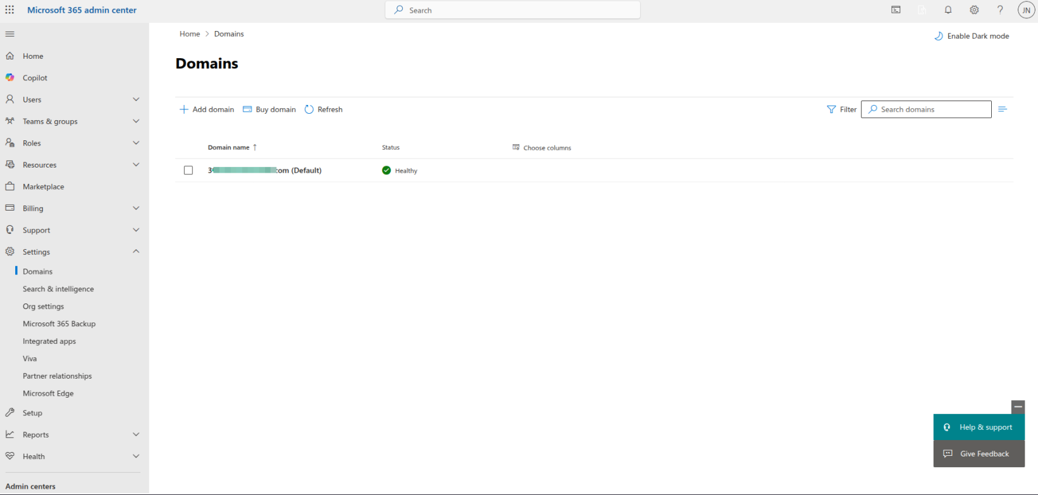This screenshot has height=495, width=1038.
Task: Go to Home breadcrumb link
Action: [190, 34]
